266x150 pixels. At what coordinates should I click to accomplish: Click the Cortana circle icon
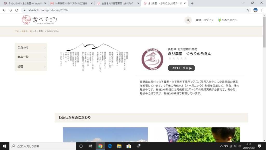pyautogui.click(x=81, y=146)
